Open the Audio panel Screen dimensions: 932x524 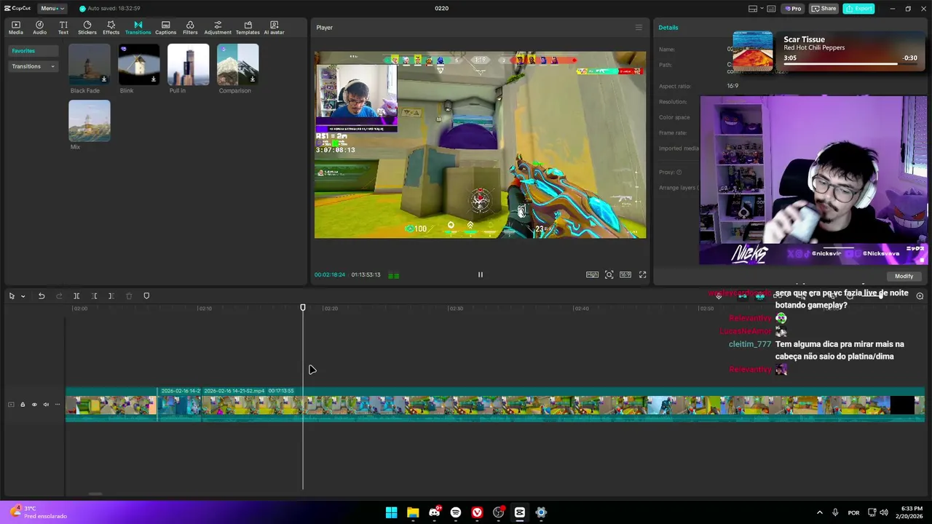point(39,28)
